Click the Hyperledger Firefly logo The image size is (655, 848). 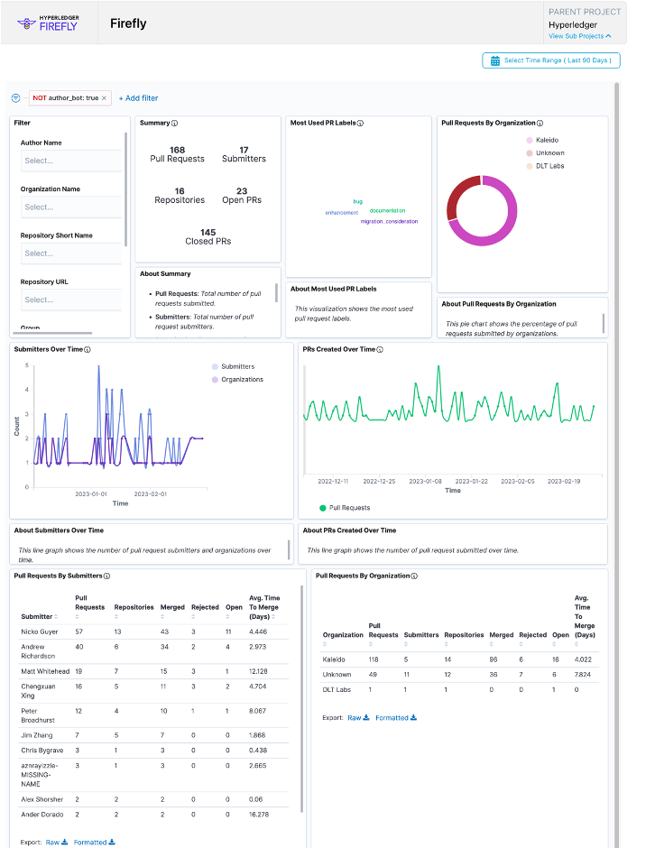coord(48,23)
